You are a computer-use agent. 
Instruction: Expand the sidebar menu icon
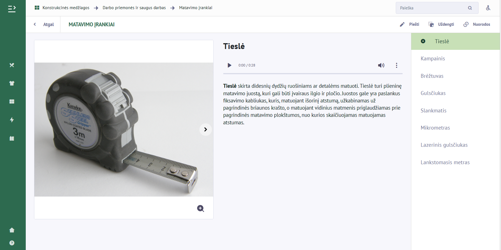[x=12, y=9]
